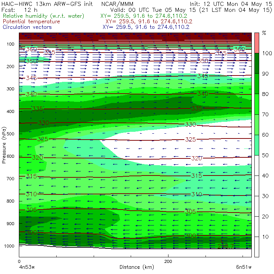Click the '6n51w' end location label
Image resolution: width=274 pixels, height=274 pixels.
(x=244, y=267)
